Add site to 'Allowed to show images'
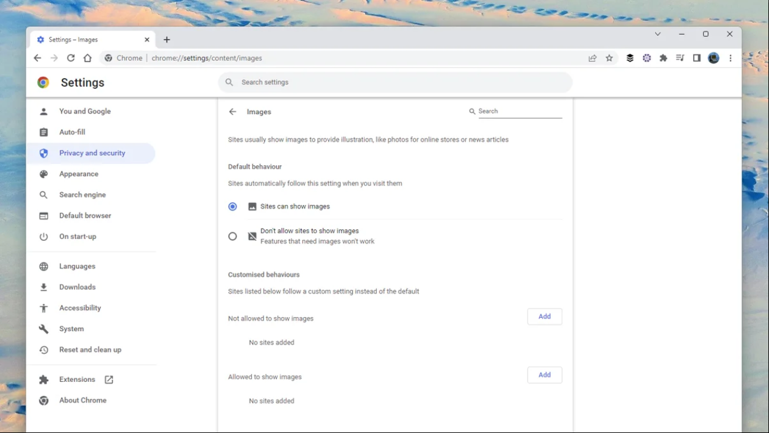Screen dimensions: 769x433 click(545, 375)
